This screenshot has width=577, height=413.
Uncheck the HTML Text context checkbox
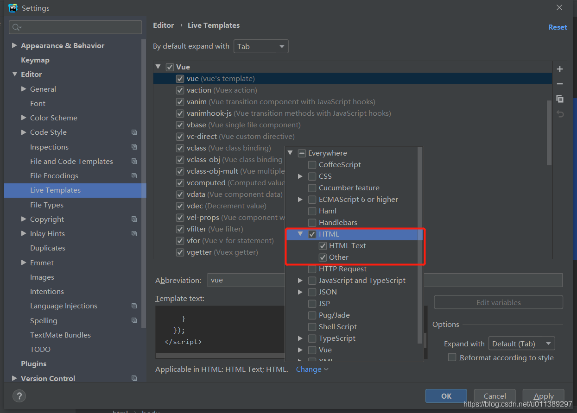(x=323, y=246)
